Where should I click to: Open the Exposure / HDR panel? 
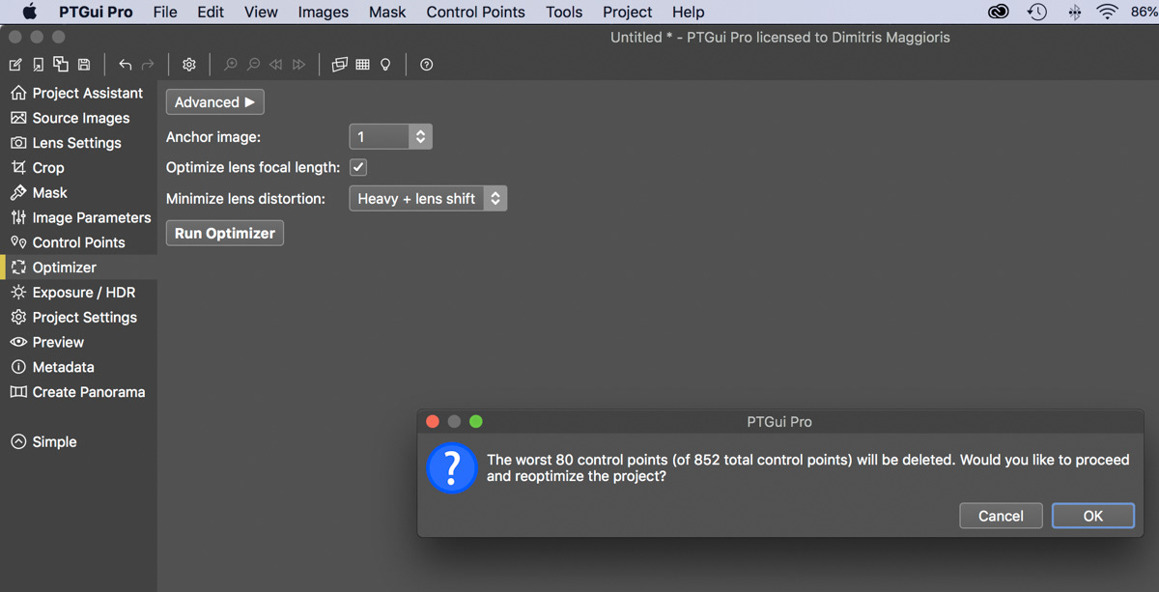[x=78, y=293]
